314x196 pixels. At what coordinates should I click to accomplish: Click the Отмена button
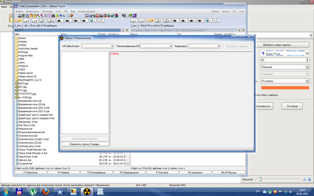[x=292, y=106]
